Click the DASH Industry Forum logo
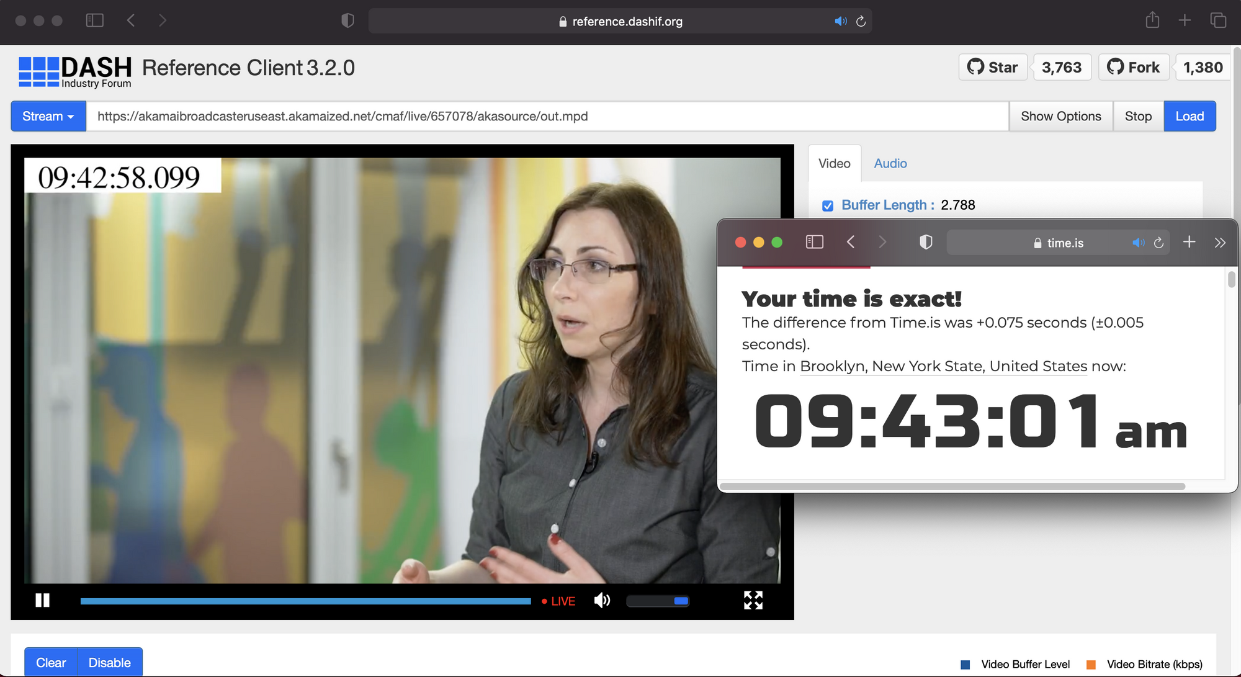 coord(75,72)
